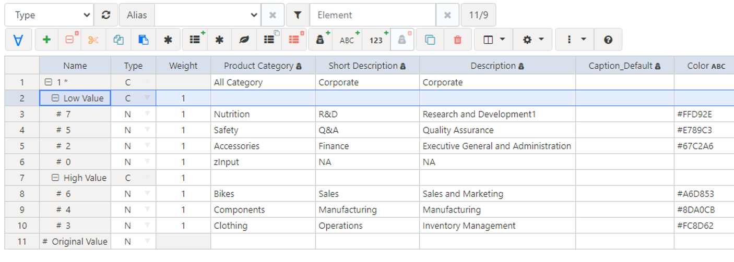Select the 'Original Value' element

pos(75,241)
